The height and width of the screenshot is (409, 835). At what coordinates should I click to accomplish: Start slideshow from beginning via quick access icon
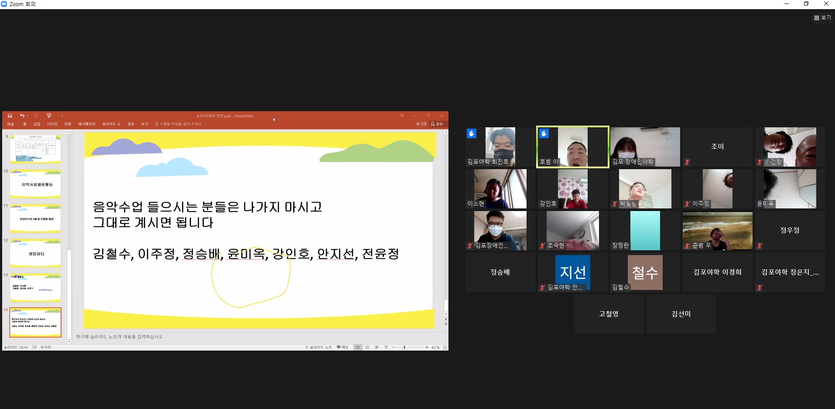(49, 116)
